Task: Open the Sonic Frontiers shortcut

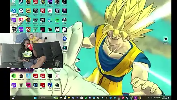Action: (x=50, y=85)
